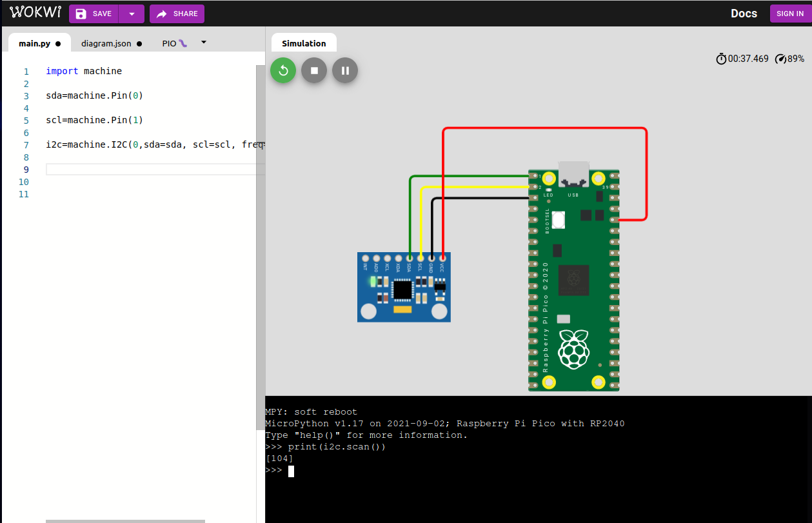Pause the simulation
Image resolution: width=812 pixels, height=523 pixels.
(345, 70)
